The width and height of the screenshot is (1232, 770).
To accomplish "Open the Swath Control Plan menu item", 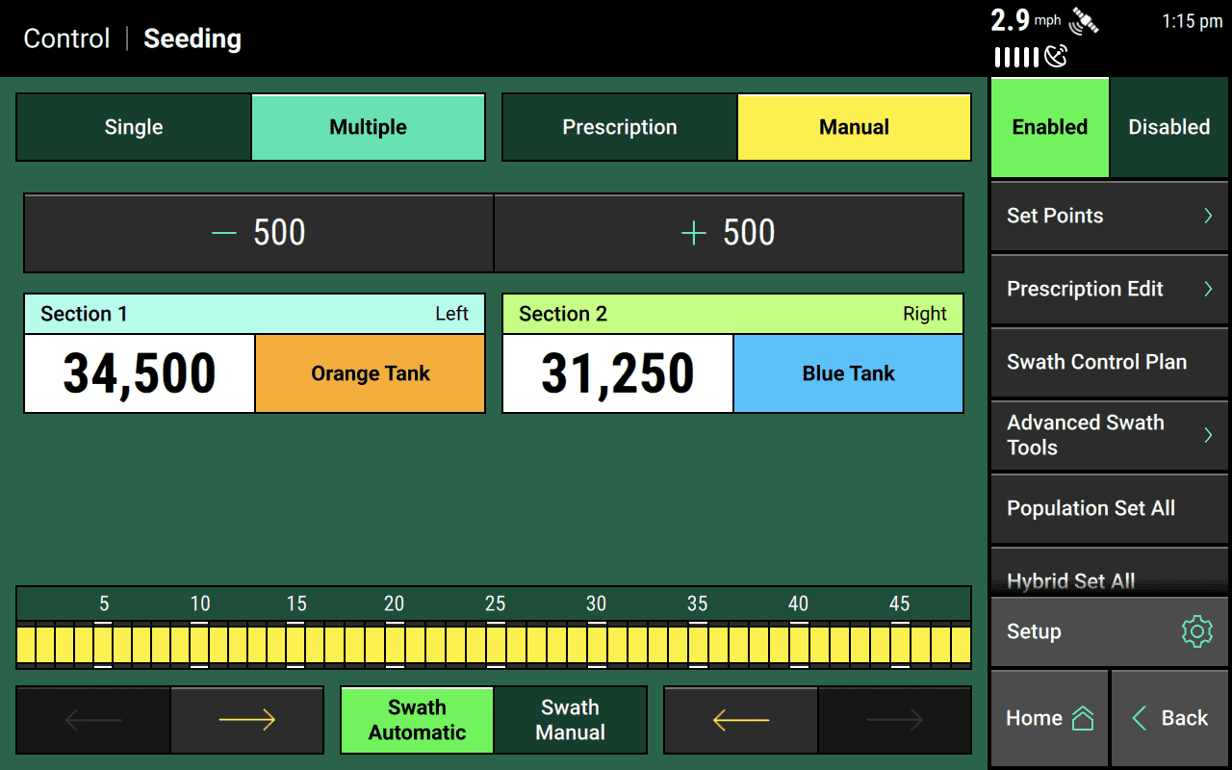I will tap(1109, 362).
